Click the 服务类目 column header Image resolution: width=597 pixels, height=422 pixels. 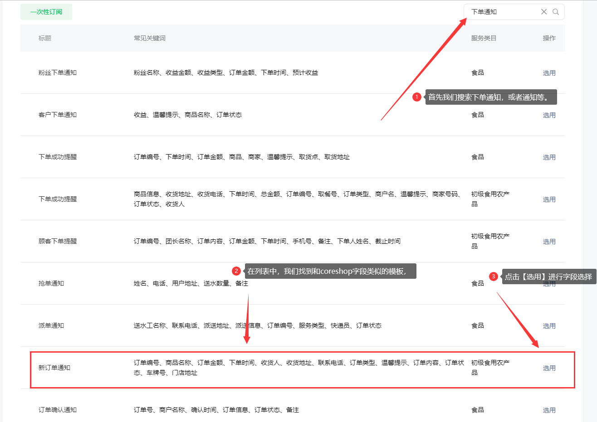pyautogui.click(x=484, y=38)
